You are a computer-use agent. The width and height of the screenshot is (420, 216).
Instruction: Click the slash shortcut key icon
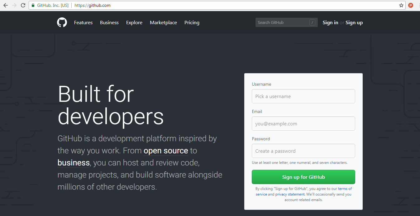(x=312, y=22)
